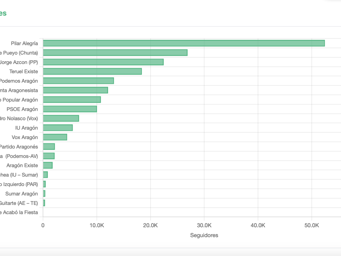The height and width of the screenshot is (256, 341).
Task: Click the Nolasco (Vox) bar
Action: (x=60, y=118)
